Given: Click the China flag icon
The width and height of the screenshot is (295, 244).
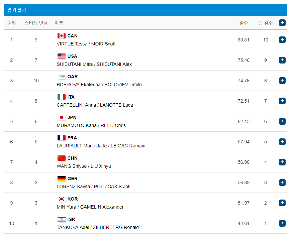Looking at the screenshot, I should (62, 158).
